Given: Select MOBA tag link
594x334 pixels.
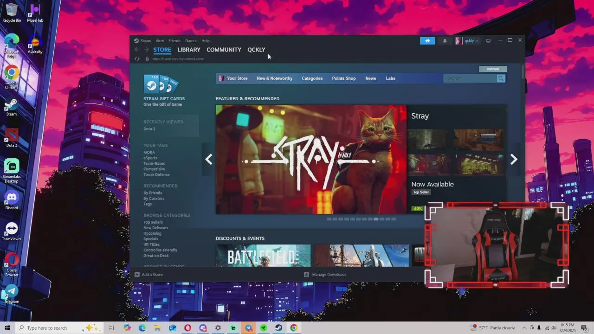Looking at the screenshot, I should coord(149,153).
